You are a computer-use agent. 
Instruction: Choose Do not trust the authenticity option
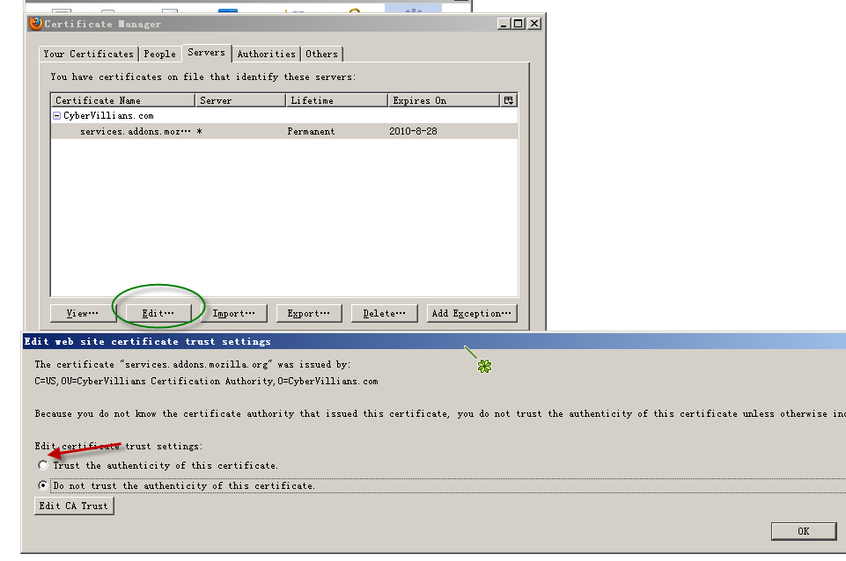[43, 485]
